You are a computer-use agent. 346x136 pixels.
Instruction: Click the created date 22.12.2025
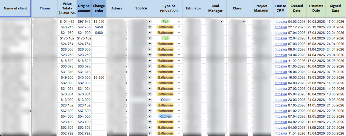(x=297, y=27)
